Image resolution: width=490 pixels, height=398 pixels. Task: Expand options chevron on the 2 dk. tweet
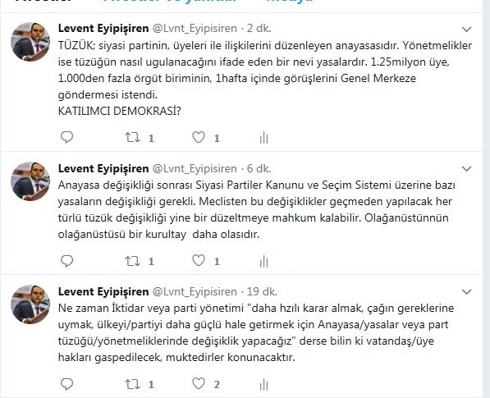pyautogui.click(x=466, y=30)
